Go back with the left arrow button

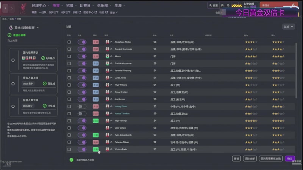click(x=5, y=8)
